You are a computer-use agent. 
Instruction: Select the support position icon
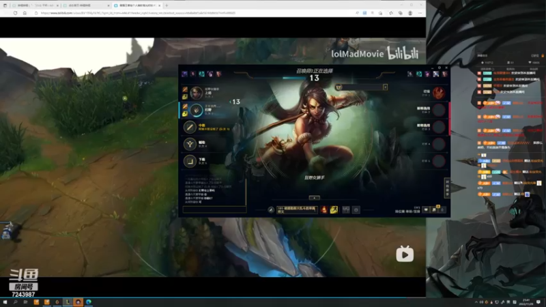(x=190, y=144)
